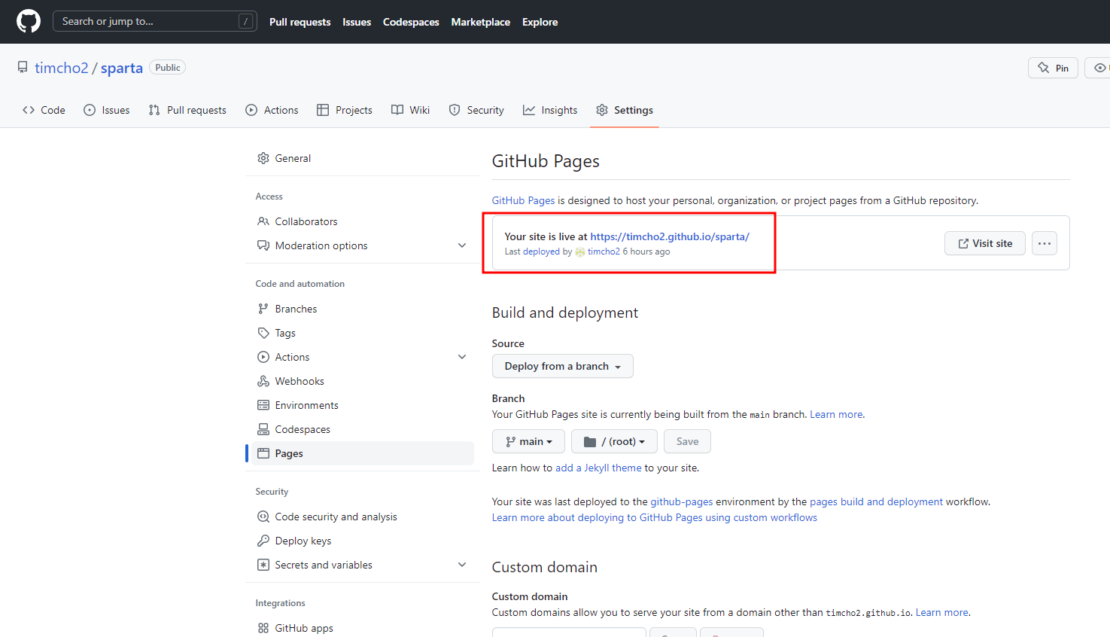Click the Tags tag icon
The height and width of the screenshot is (637, 1110).
tap(263, 333)
